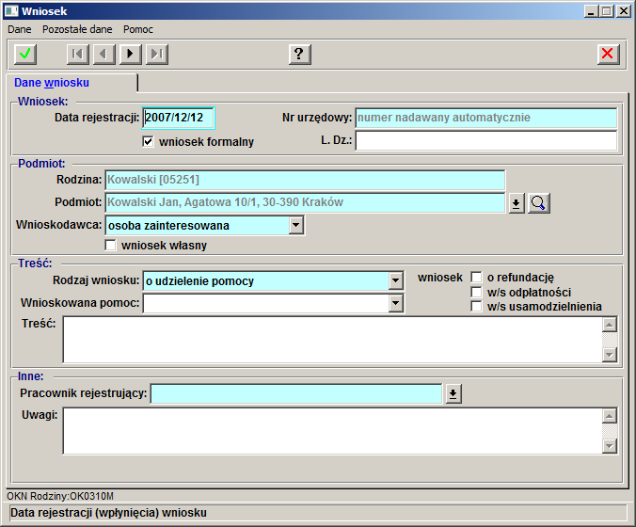The height and width of the screenshot is (527, 636).
Task: Click the Nr urzędowy field
Action: coord(485,118)
